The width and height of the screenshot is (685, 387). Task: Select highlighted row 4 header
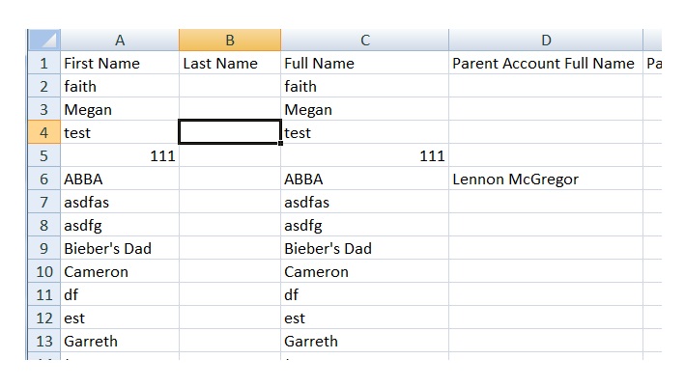coord(44,132)
